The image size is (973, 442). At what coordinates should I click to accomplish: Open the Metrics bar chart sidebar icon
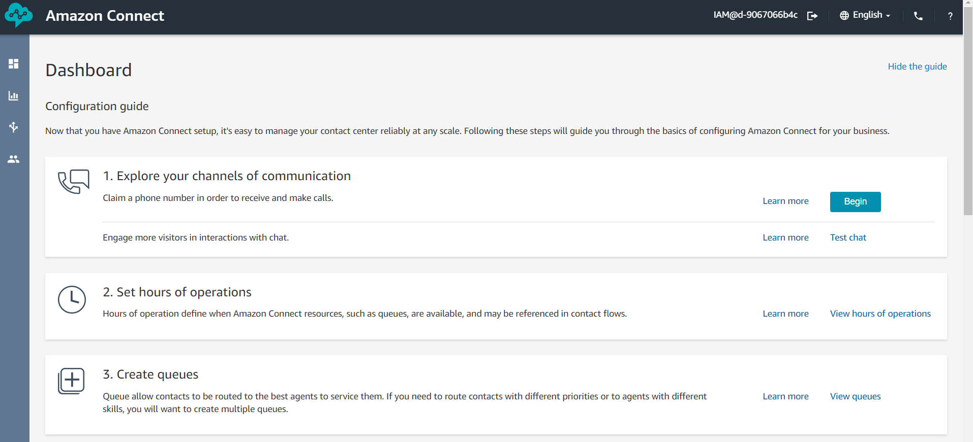tap(14, 95)
